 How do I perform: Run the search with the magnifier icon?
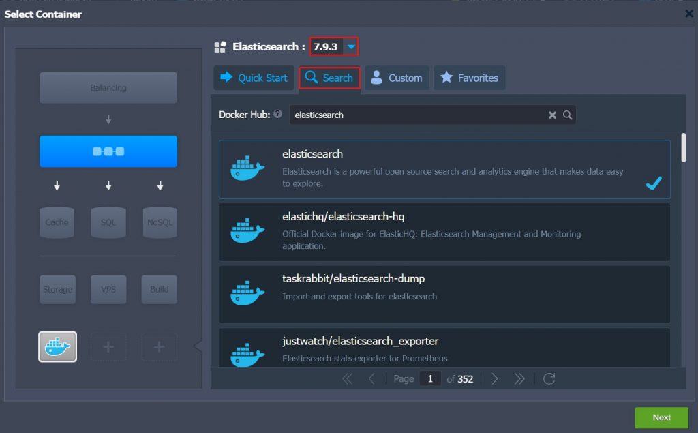[567, 115]
